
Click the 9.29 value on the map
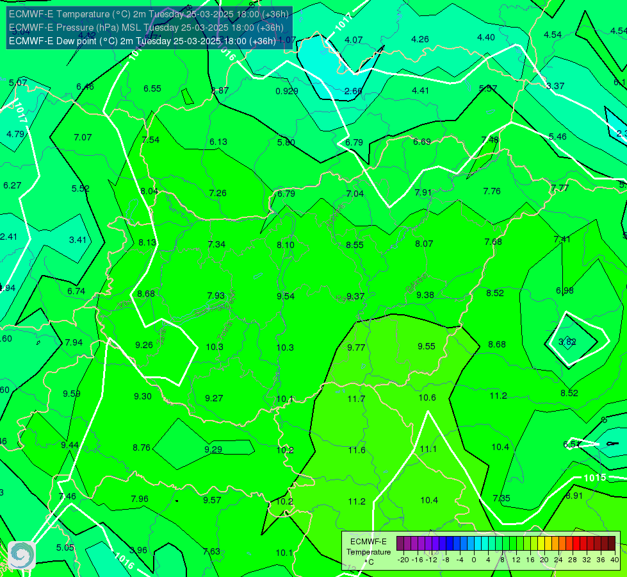point(213,449)
